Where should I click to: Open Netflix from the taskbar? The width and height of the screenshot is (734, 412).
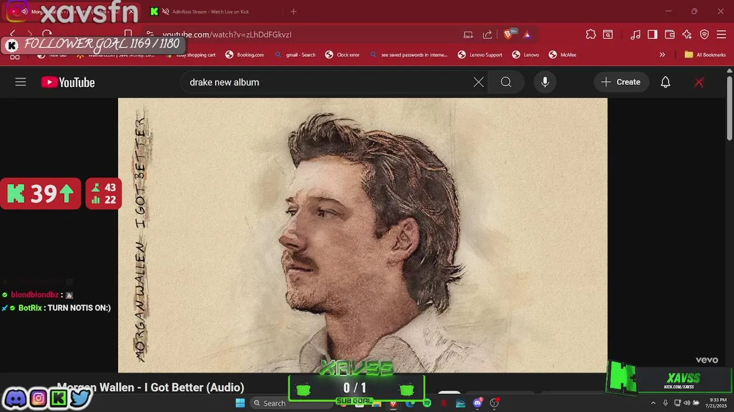tap(444, 403)
